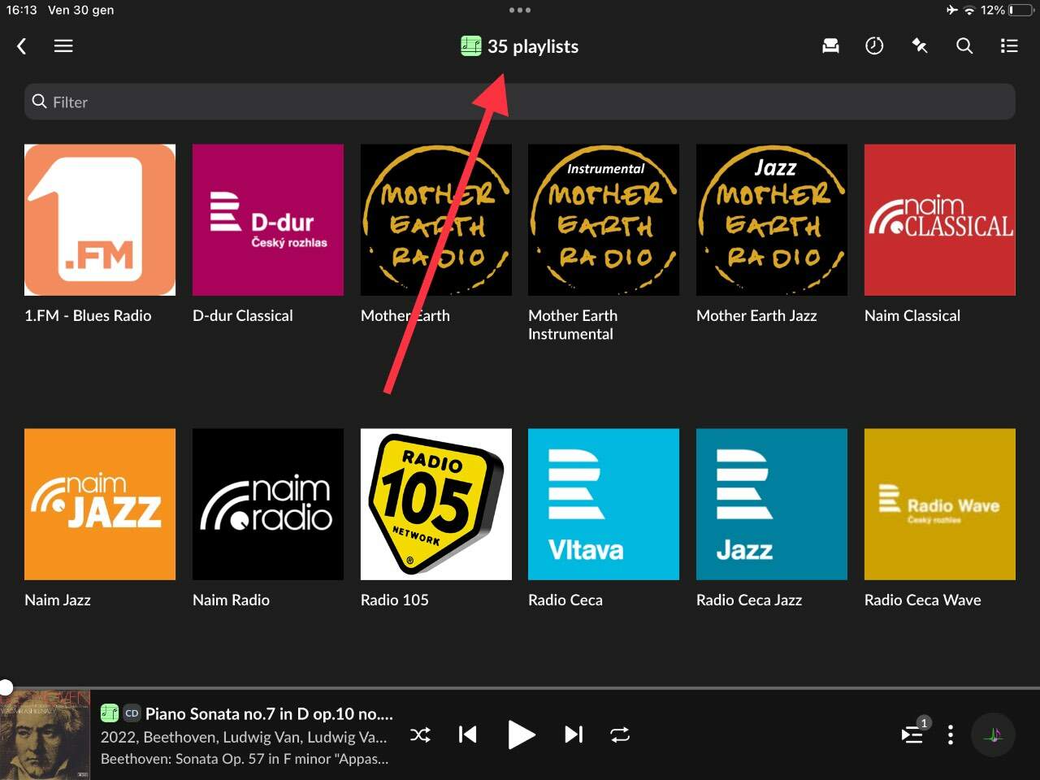
Task: Switch to list view layout icon
Action: [x=1009, y=46]
